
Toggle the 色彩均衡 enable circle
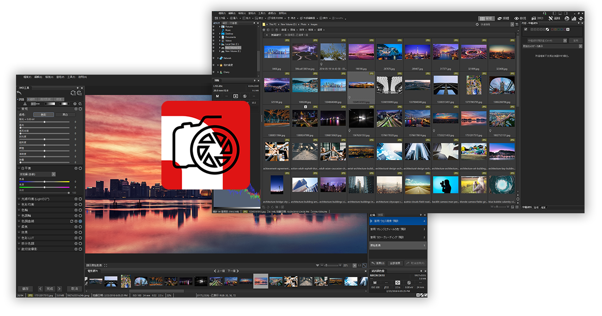point(80,205)
